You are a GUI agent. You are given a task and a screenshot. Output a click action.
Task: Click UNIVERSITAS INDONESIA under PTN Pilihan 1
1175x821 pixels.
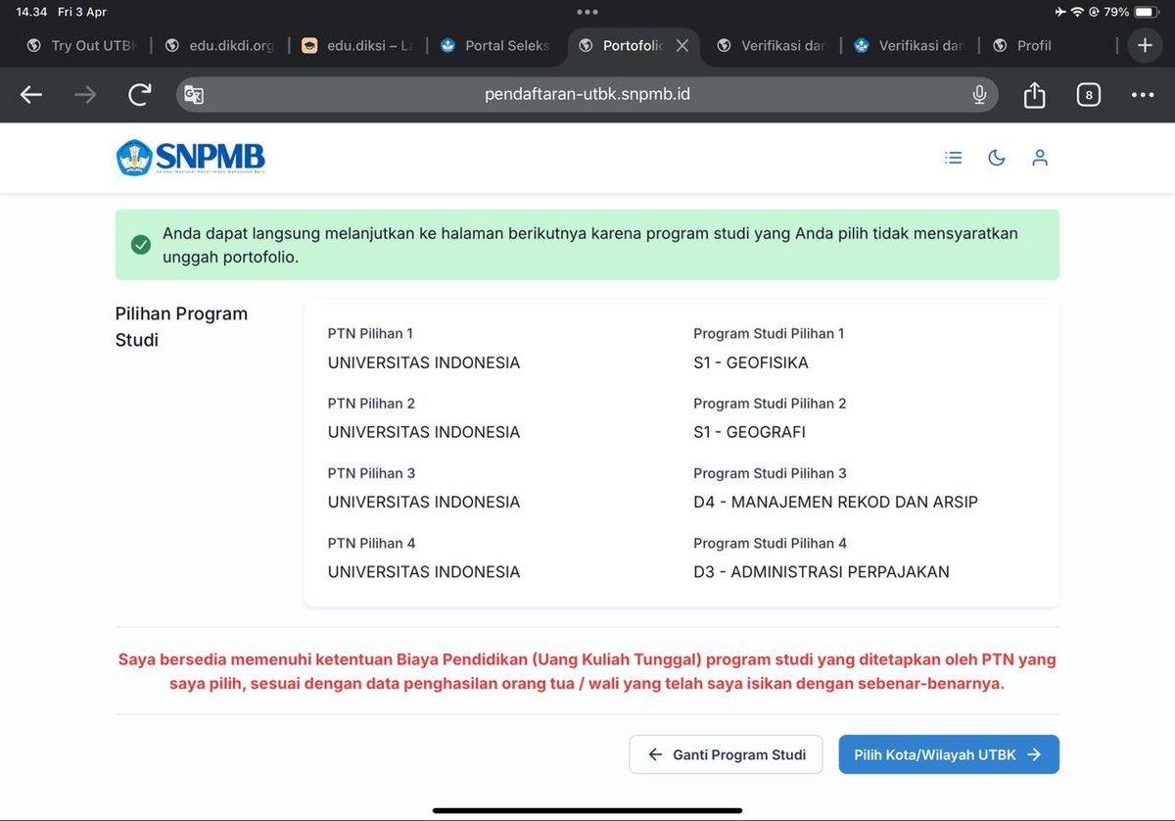pyautogui.click(x=424, y=362)
